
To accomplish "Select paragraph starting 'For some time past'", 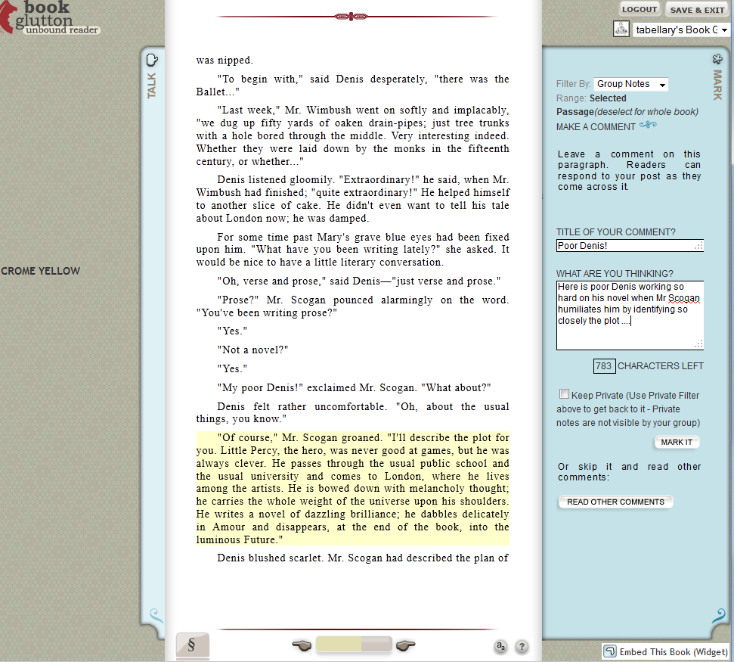I will click(x=352, y=249).
